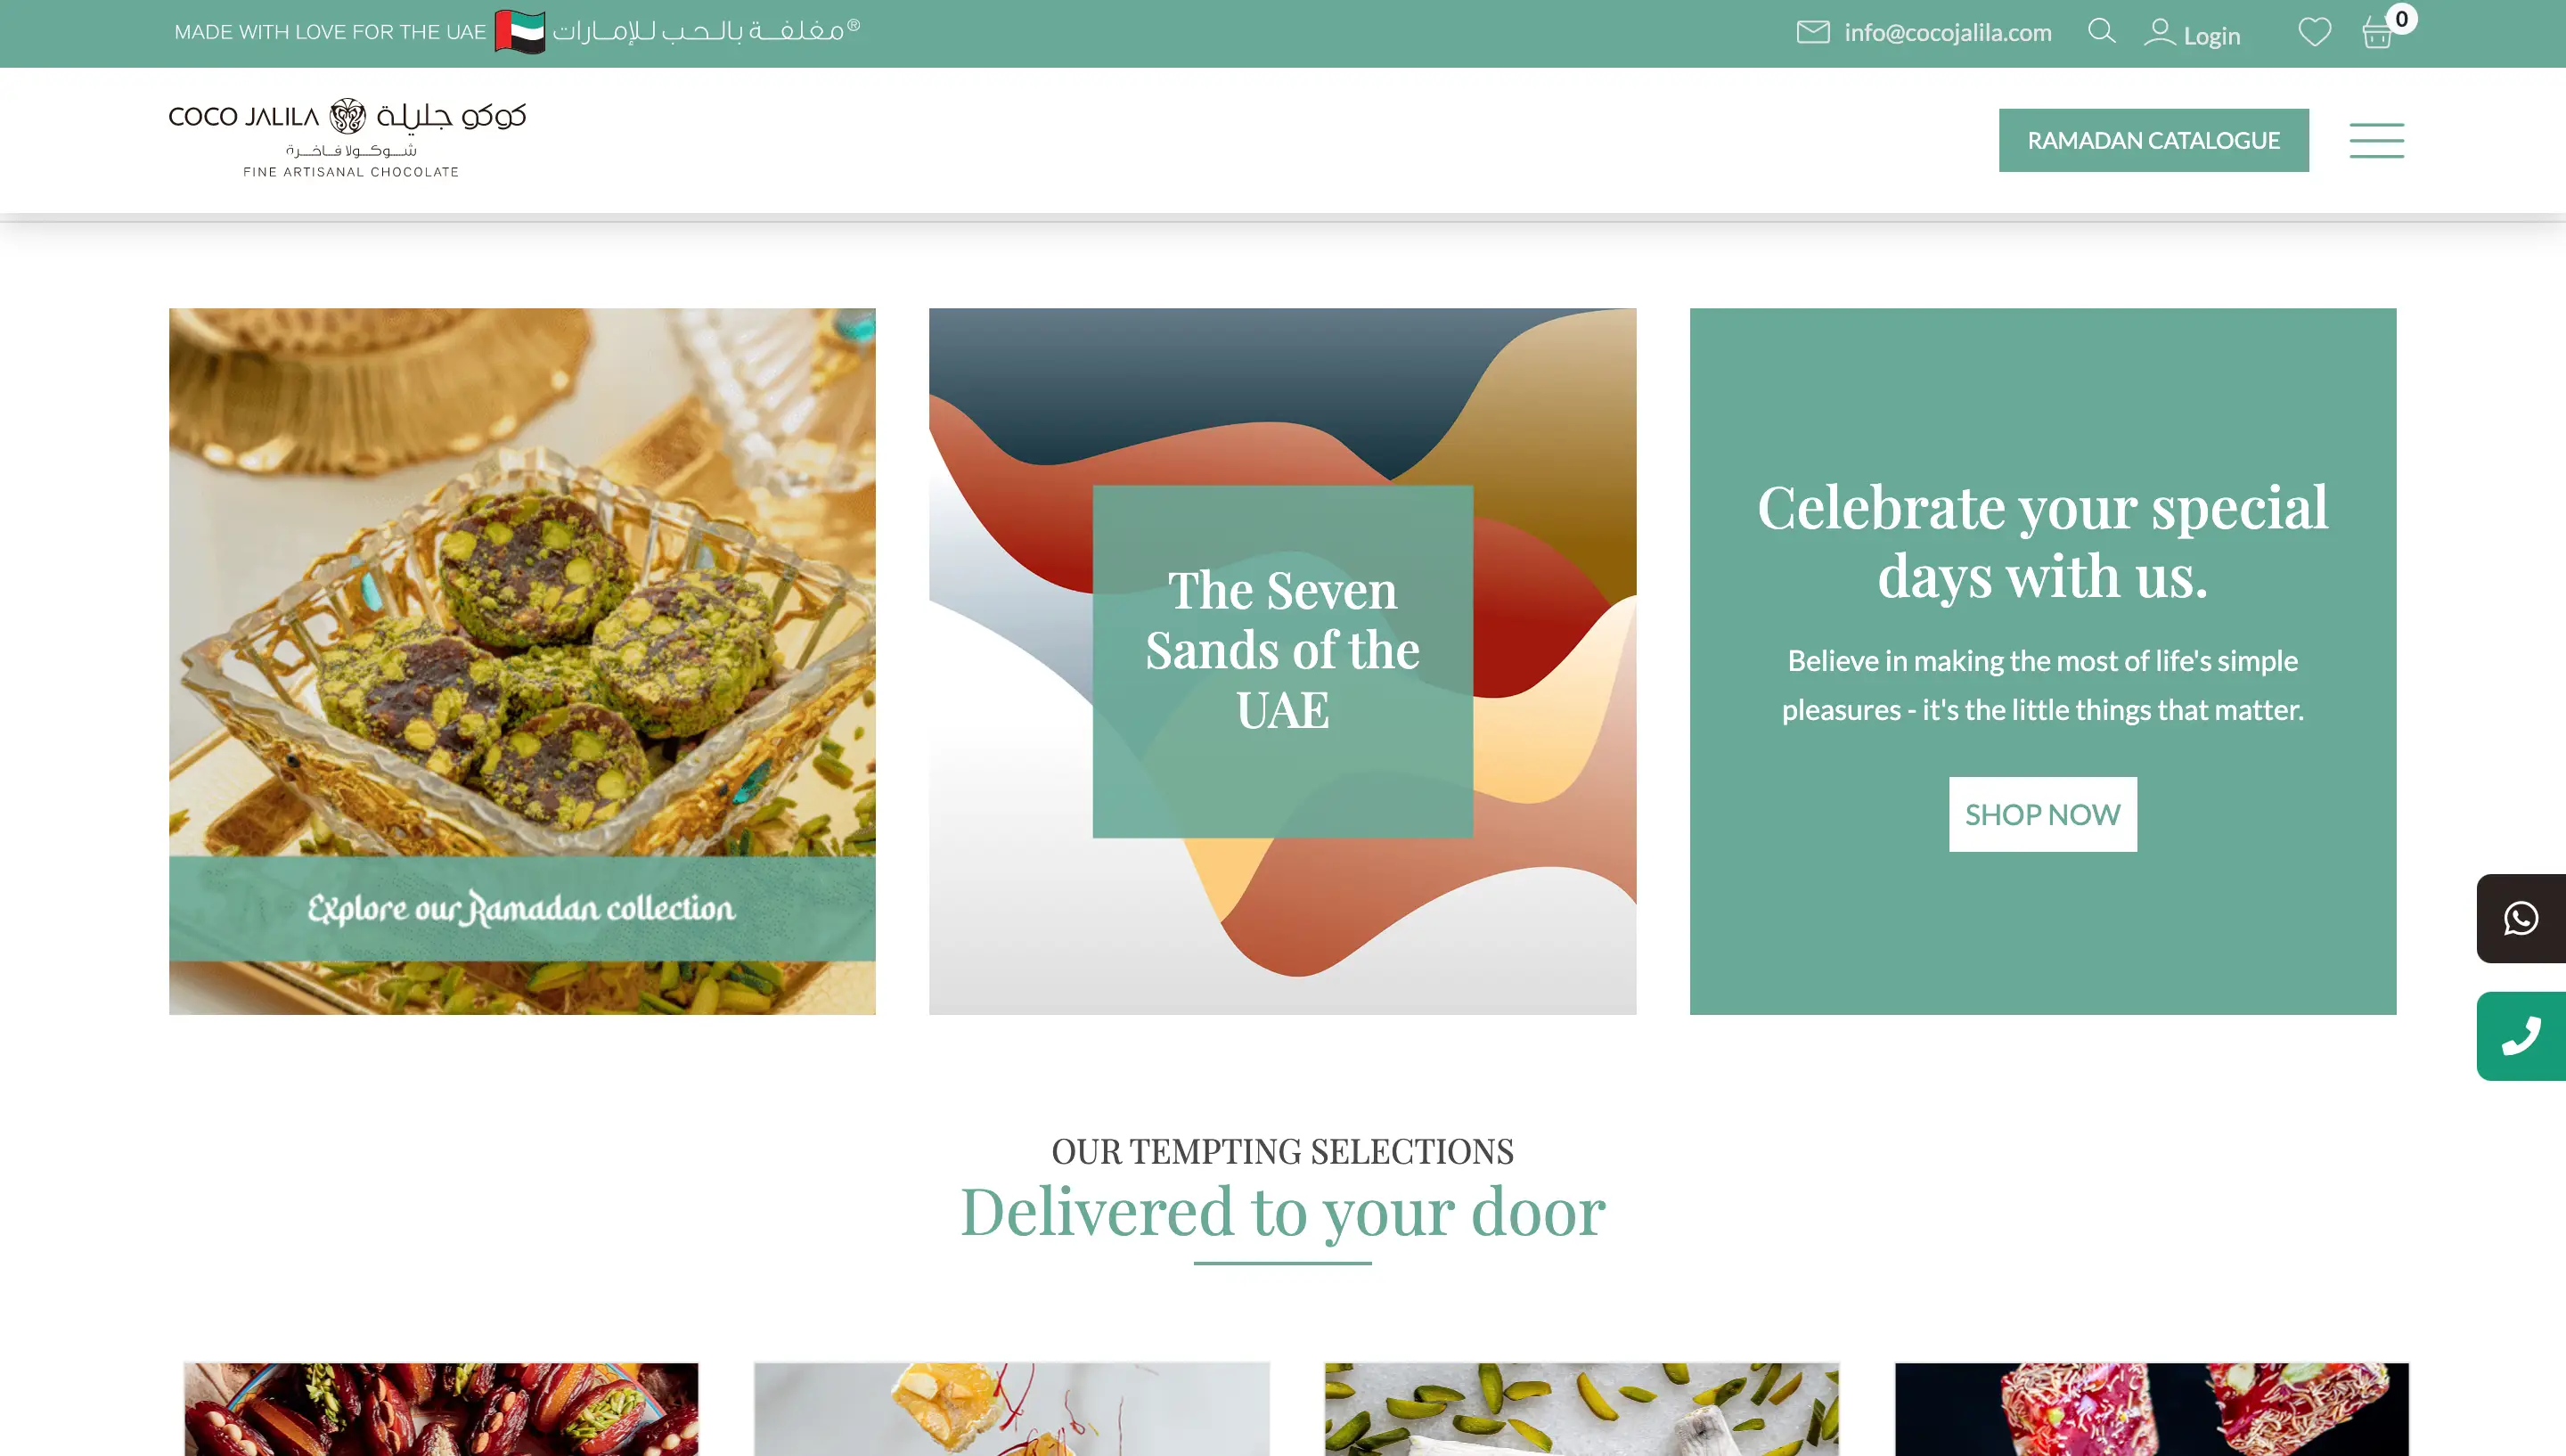Click the green phone call button
2566x1456 pixels.
pos(2521,1036)
